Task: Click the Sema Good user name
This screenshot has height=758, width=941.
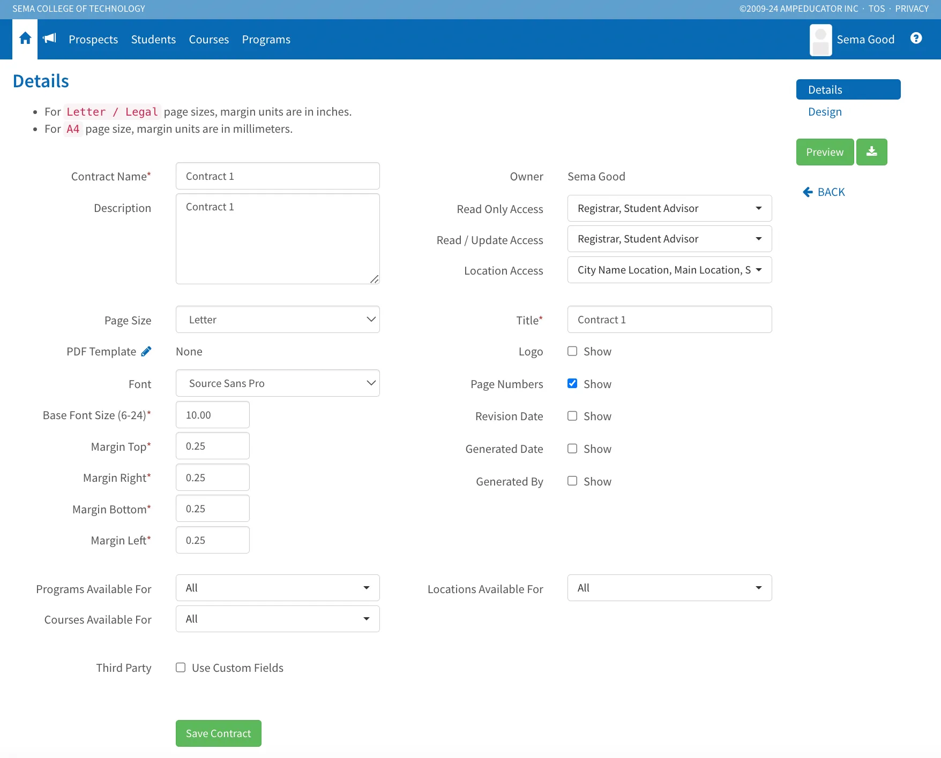Action: point(865,40)
